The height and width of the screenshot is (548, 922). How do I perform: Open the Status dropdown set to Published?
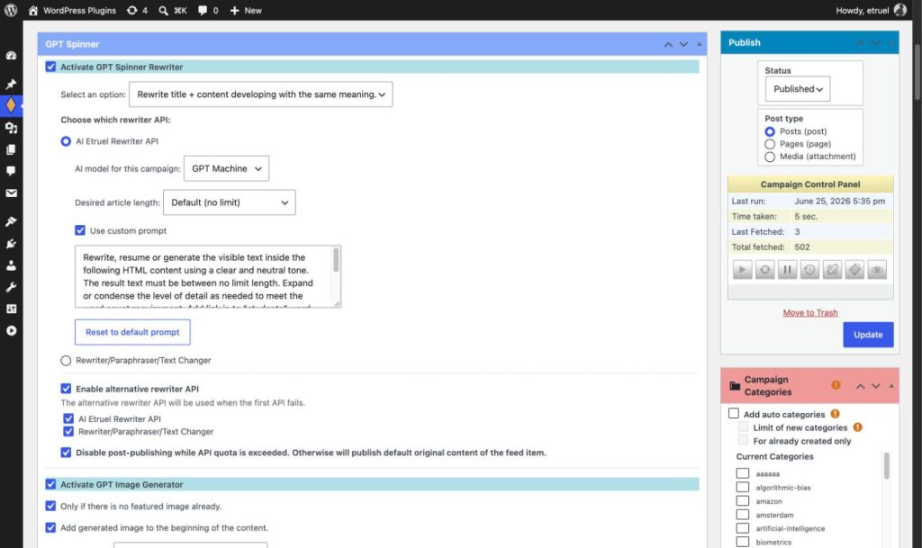point(798,89)
